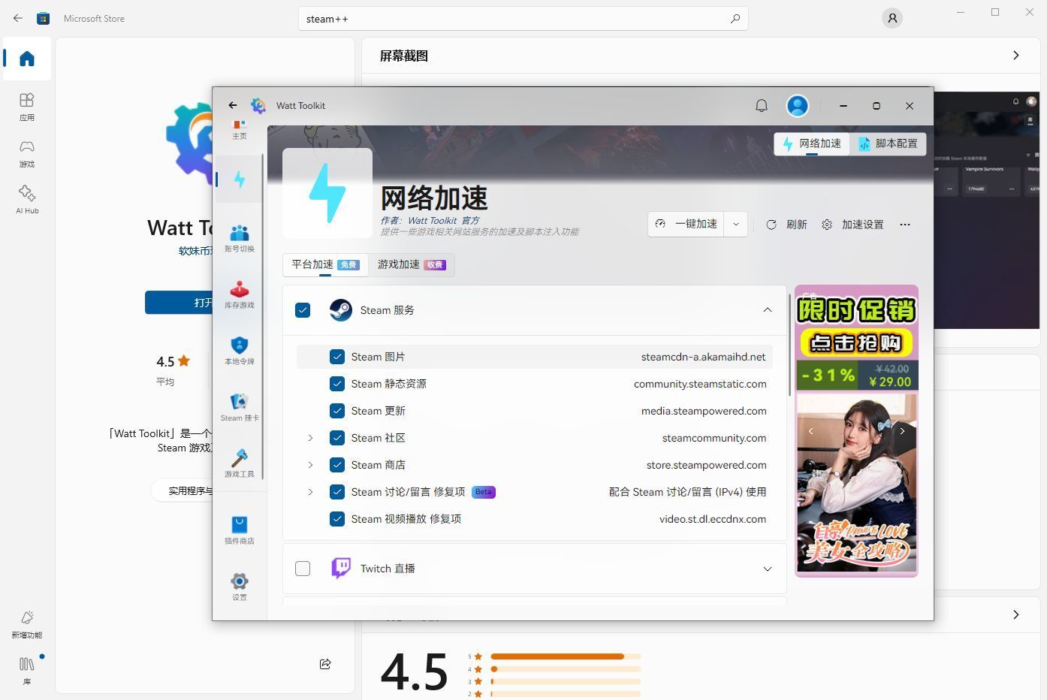The width and height of the screenshot is (1047, 700).
Task: Collapse the Steam 服务 section
Action: (768, 310)
